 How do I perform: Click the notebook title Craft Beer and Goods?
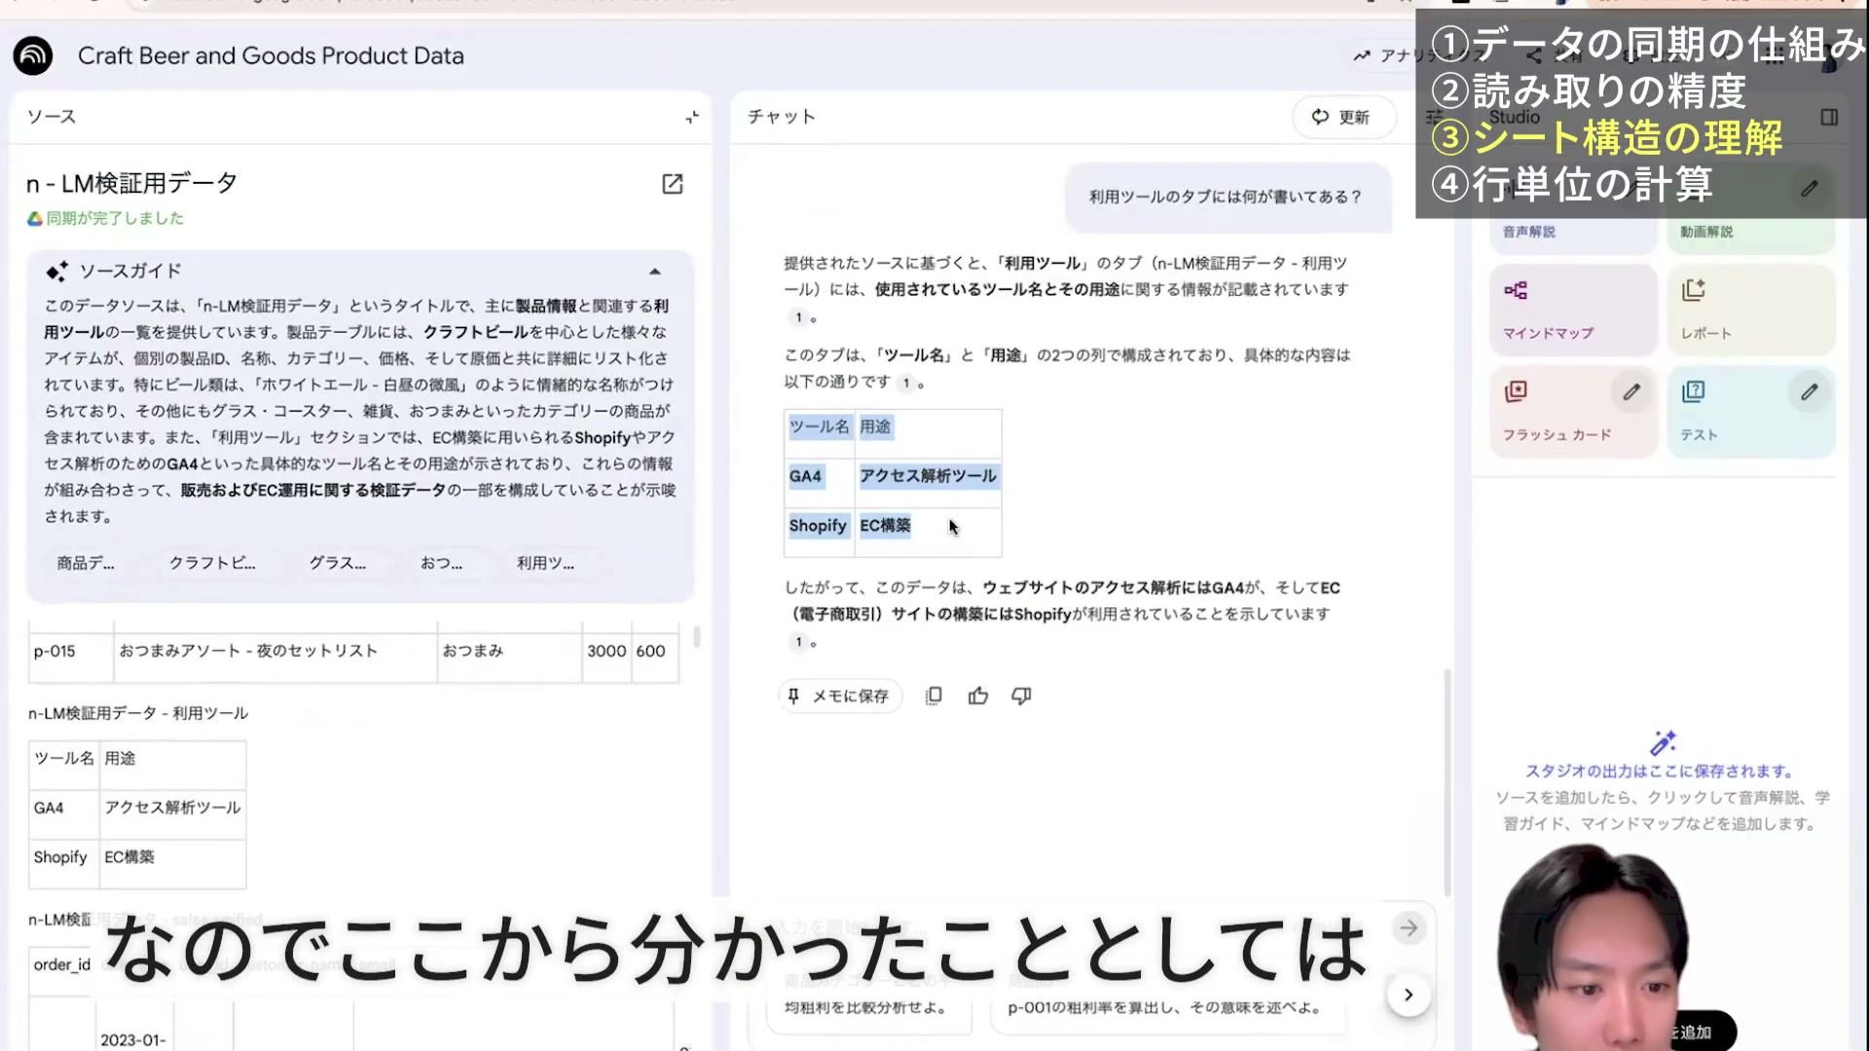click(271, 55)
